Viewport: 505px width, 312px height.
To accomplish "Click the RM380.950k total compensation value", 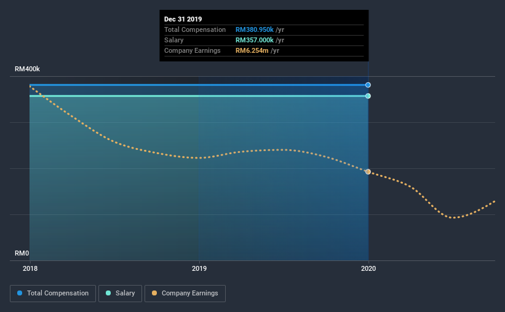I will click(255, 29).
